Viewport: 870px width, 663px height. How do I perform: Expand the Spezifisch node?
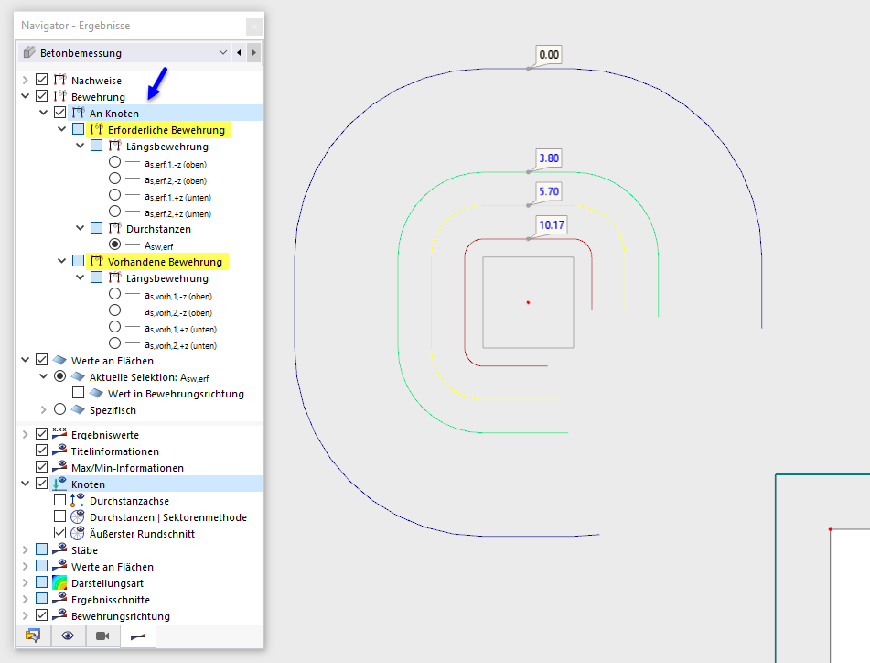point(44,409)
